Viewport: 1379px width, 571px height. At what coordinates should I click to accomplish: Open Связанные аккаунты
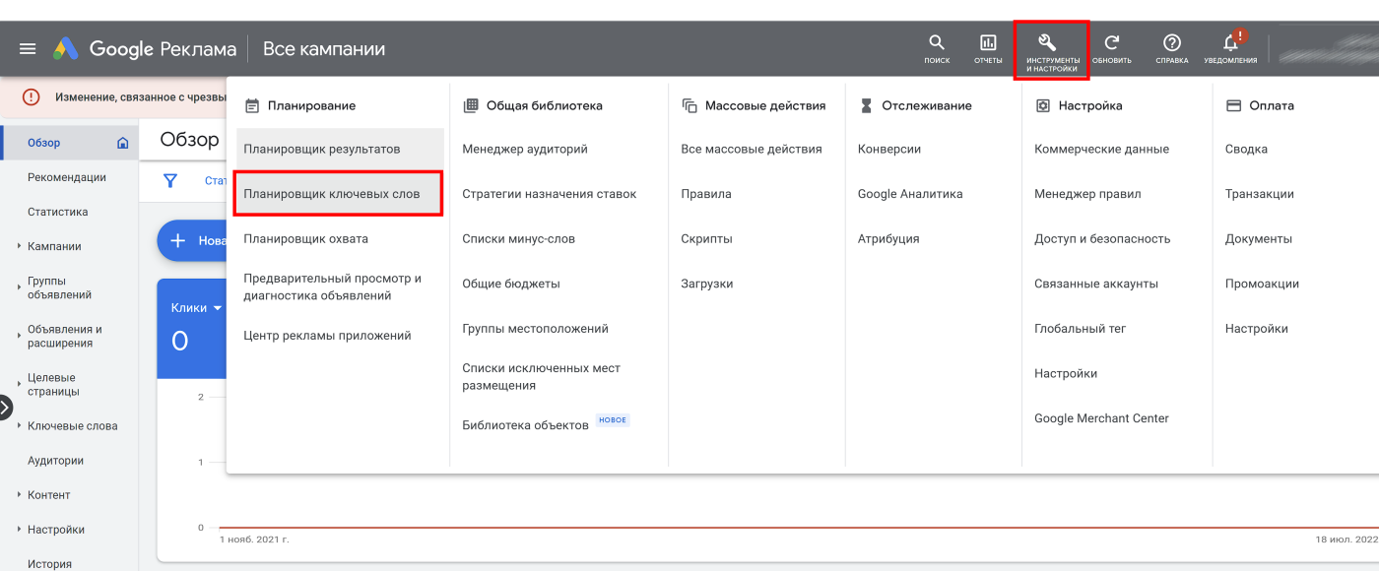pyautogui.click(x=1096, y=284)
